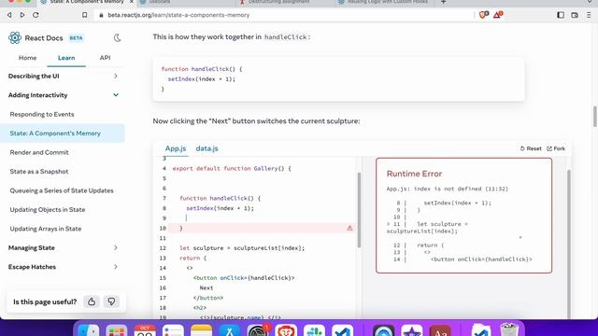Screen dimensions: 598x336
Task: Open Trash from the dock
Action: pos(510,330)
